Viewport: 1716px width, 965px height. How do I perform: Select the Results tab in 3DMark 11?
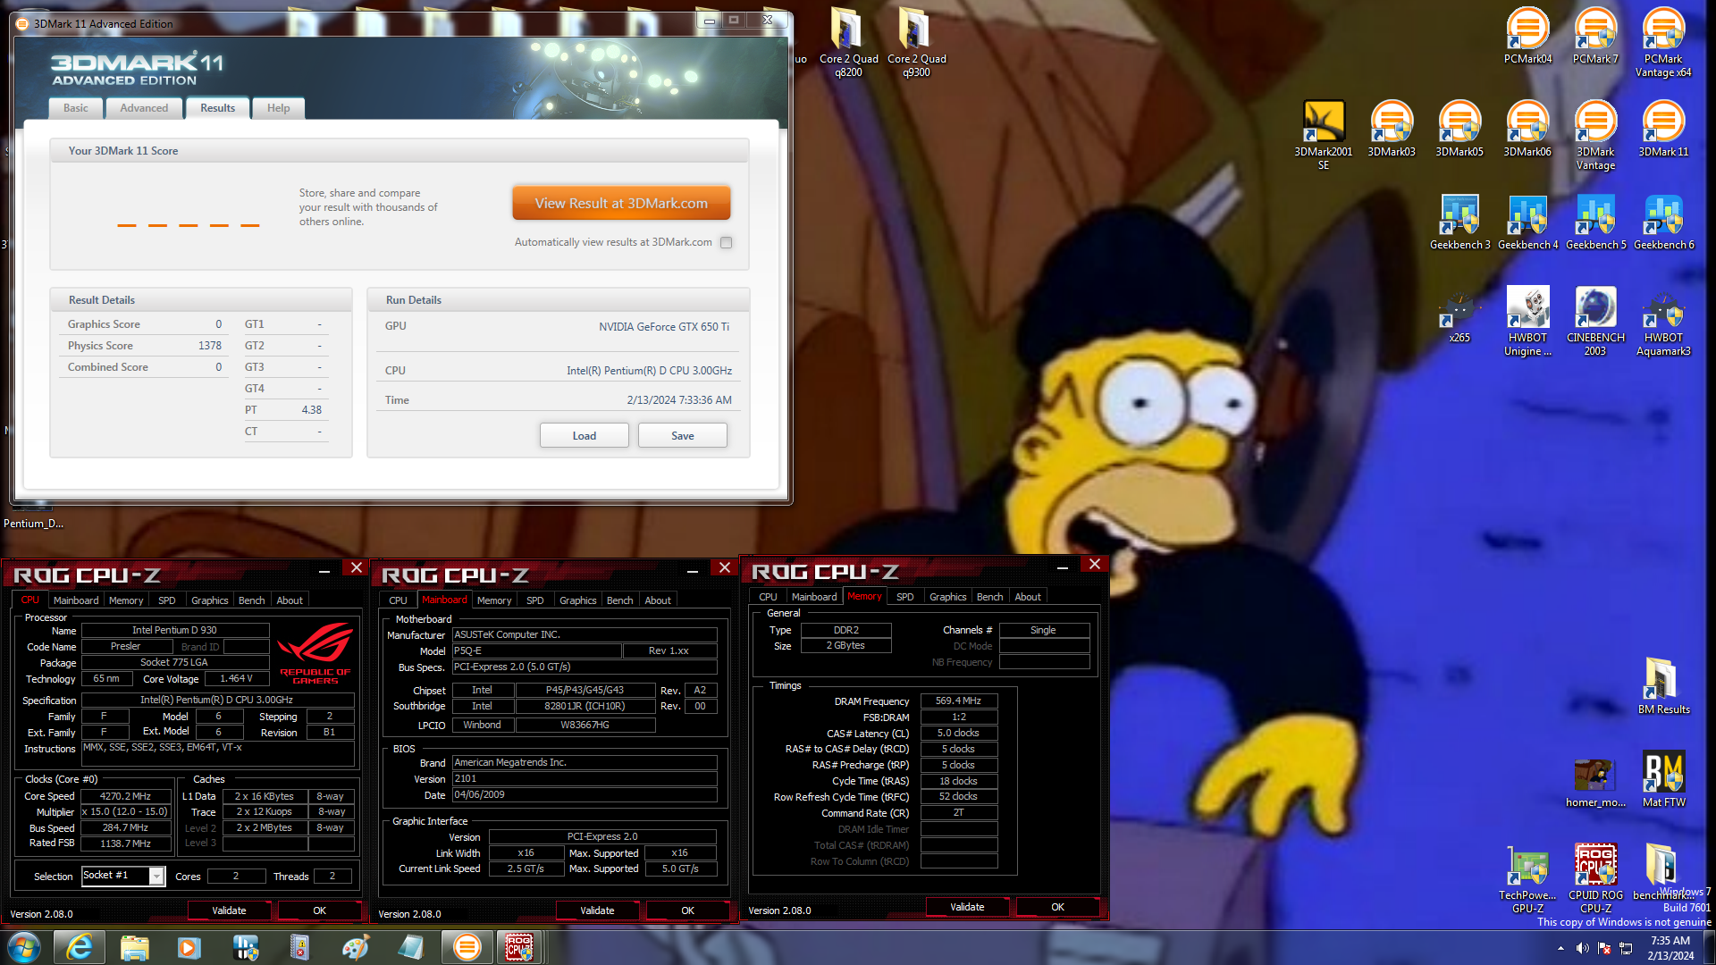(217, 108)
